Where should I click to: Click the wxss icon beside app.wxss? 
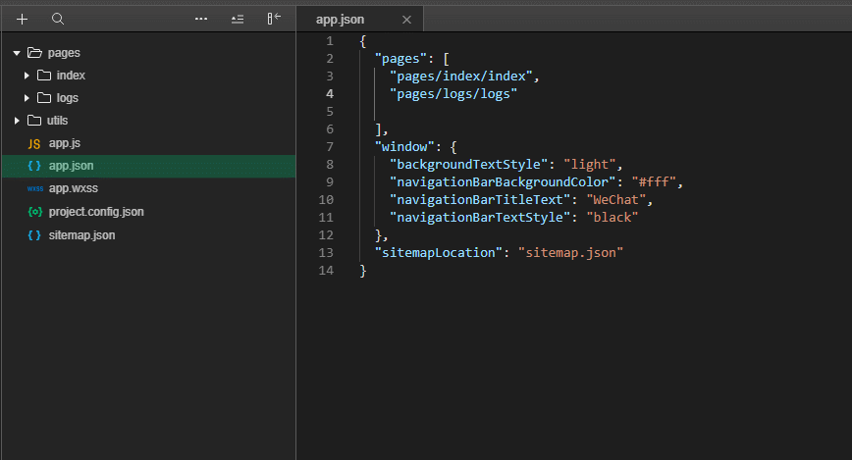34,189
